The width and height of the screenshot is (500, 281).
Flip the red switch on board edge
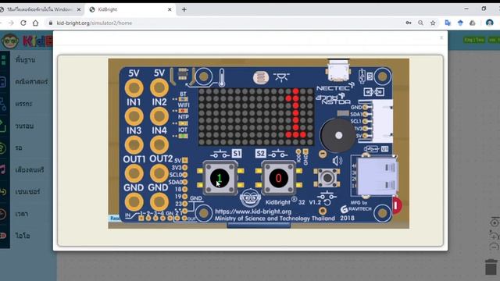click(396, 205)
